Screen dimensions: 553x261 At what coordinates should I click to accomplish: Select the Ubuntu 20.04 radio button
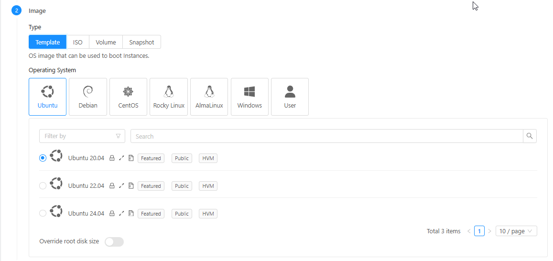43,158
